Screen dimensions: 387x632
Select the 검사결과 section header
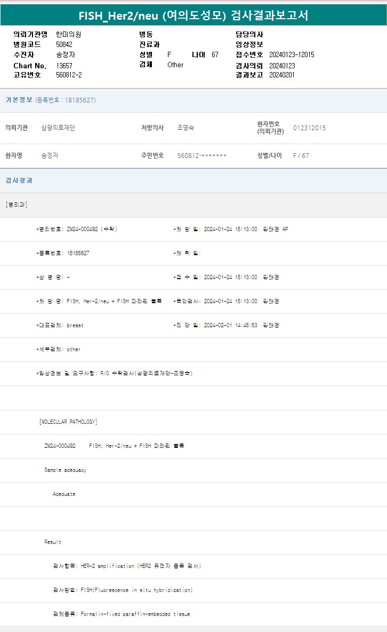(x=19, y=180)
